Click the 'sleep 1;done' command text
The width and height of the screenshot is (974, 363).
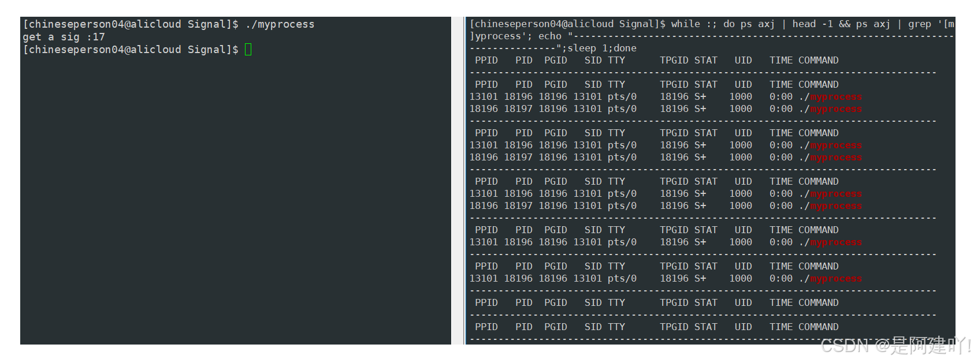click(x=601, y=48)
